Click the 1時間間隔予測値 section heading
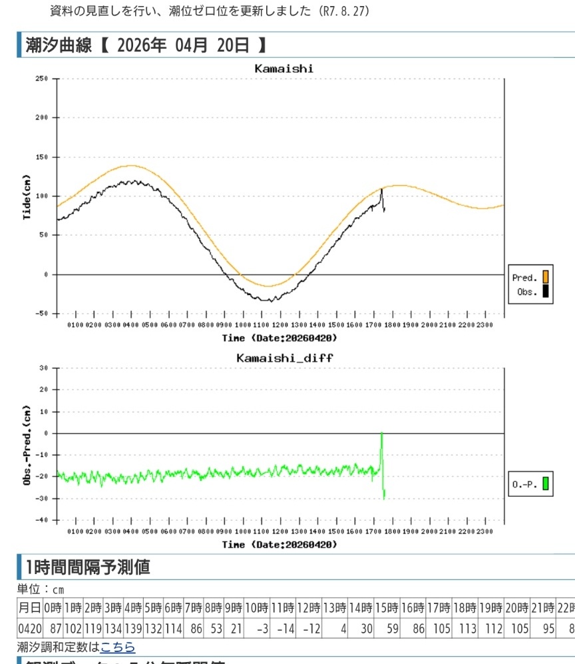Image resolution: width=575 pixels, height=664 pixels. 88,567
